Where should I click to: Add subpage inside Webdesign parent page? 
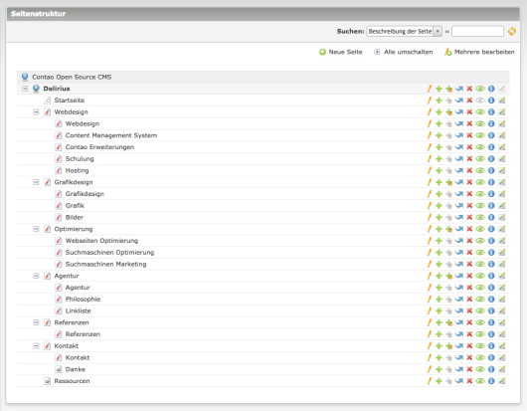point(449,112)
